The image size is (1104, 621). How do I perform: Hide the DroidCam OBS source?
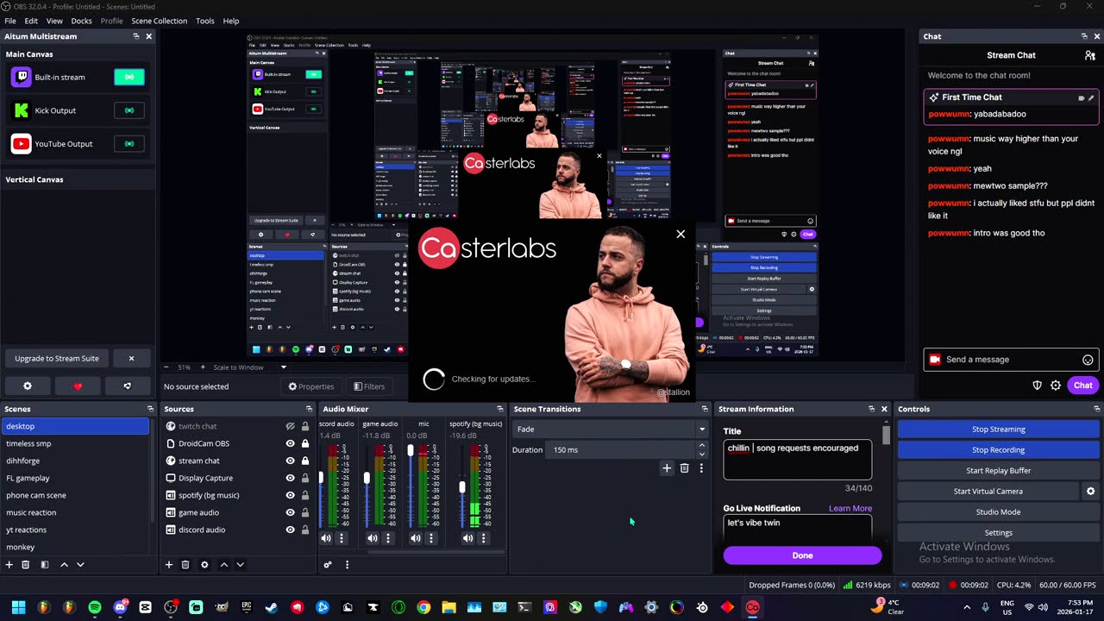pos(290,443)
